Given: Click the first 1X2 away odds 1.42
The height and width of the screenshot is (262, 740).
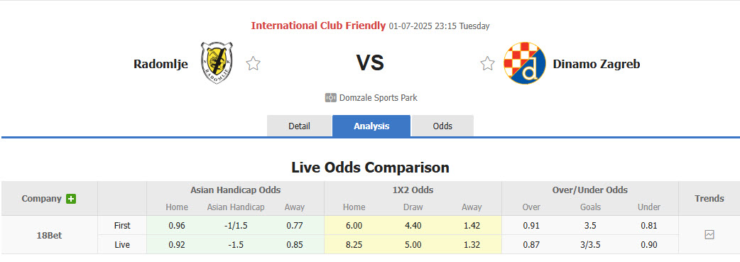Looking at the screenshot, I should (x=472, y=225).
